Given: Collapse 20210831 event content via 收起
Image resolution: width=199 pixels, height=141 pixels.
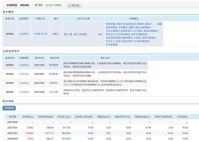Looking at the screenshot, I should [x=144, y=72].
